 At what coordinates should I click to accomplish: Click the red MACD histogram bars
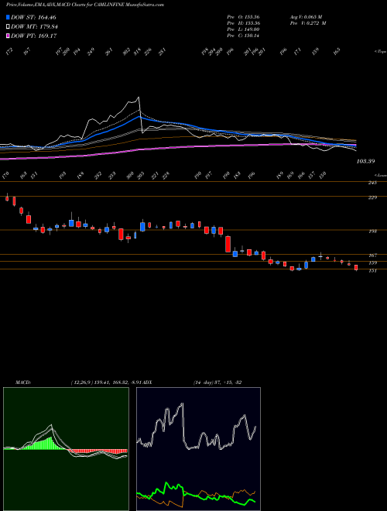(x=98, y=451)
